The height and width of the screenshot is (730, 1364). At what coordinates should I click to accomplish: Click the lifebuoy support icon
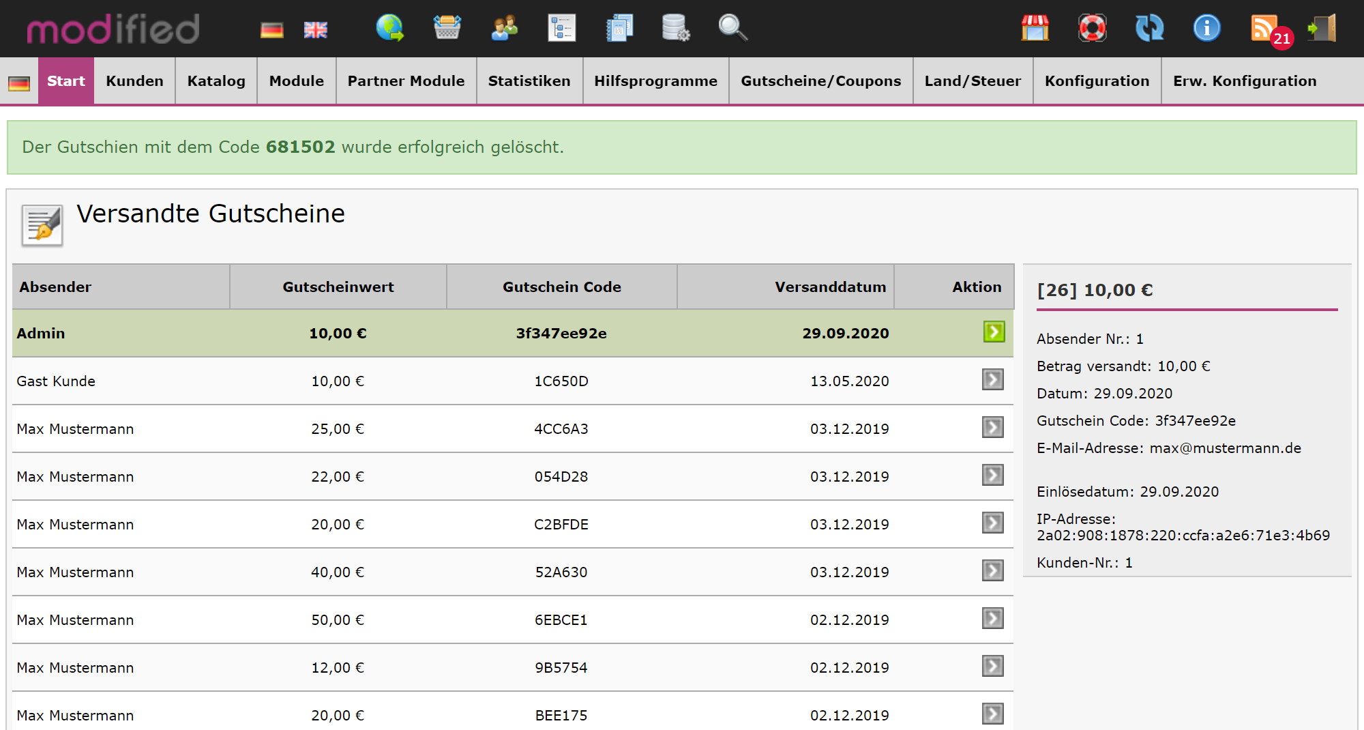pos(1092,28)
